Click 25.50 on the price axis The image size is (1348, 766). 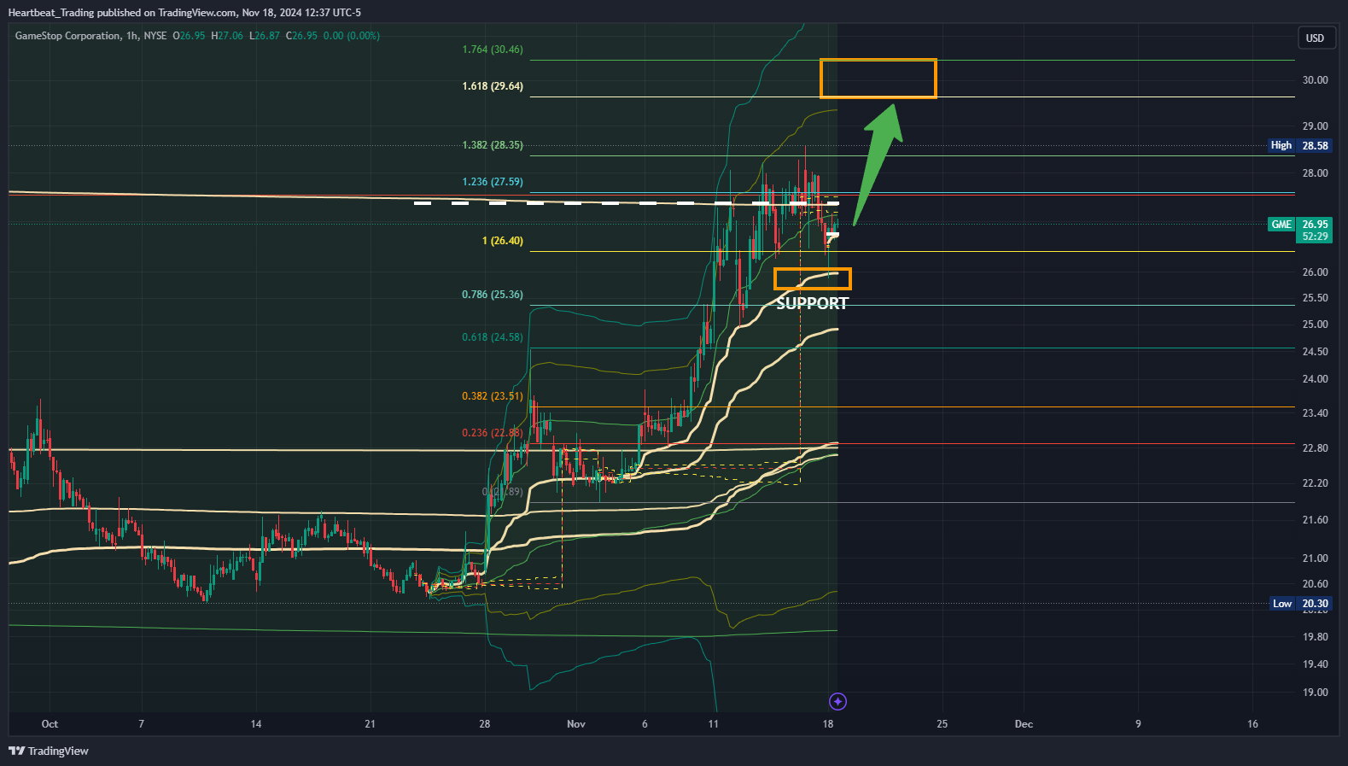[x=1315, y=298]
